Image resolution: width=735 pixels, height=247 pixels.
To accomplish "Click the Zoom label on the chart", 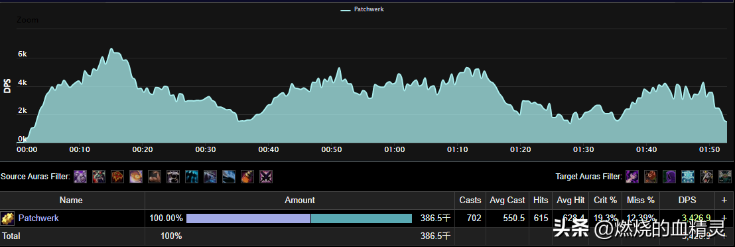I will 28,20.
